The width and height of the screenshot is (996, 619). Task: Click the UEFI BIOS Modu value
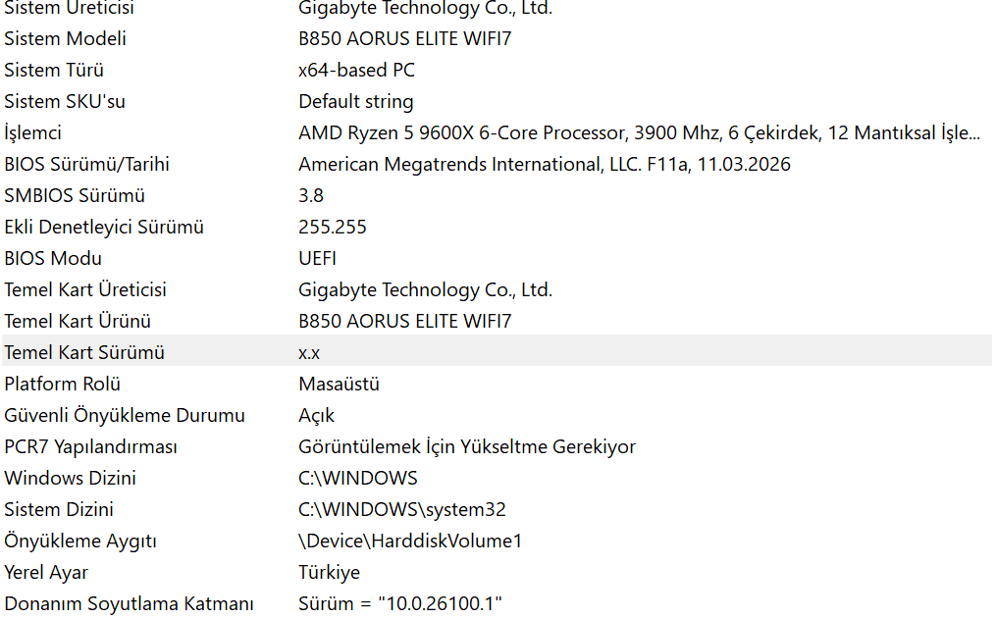click(317, 258)
